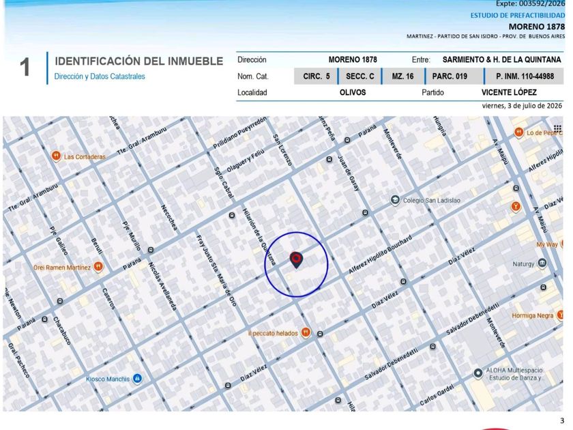573x430 pixels.
Task: Select the Kiosco Manchis shop icon
Action: [x=137, y=378]
